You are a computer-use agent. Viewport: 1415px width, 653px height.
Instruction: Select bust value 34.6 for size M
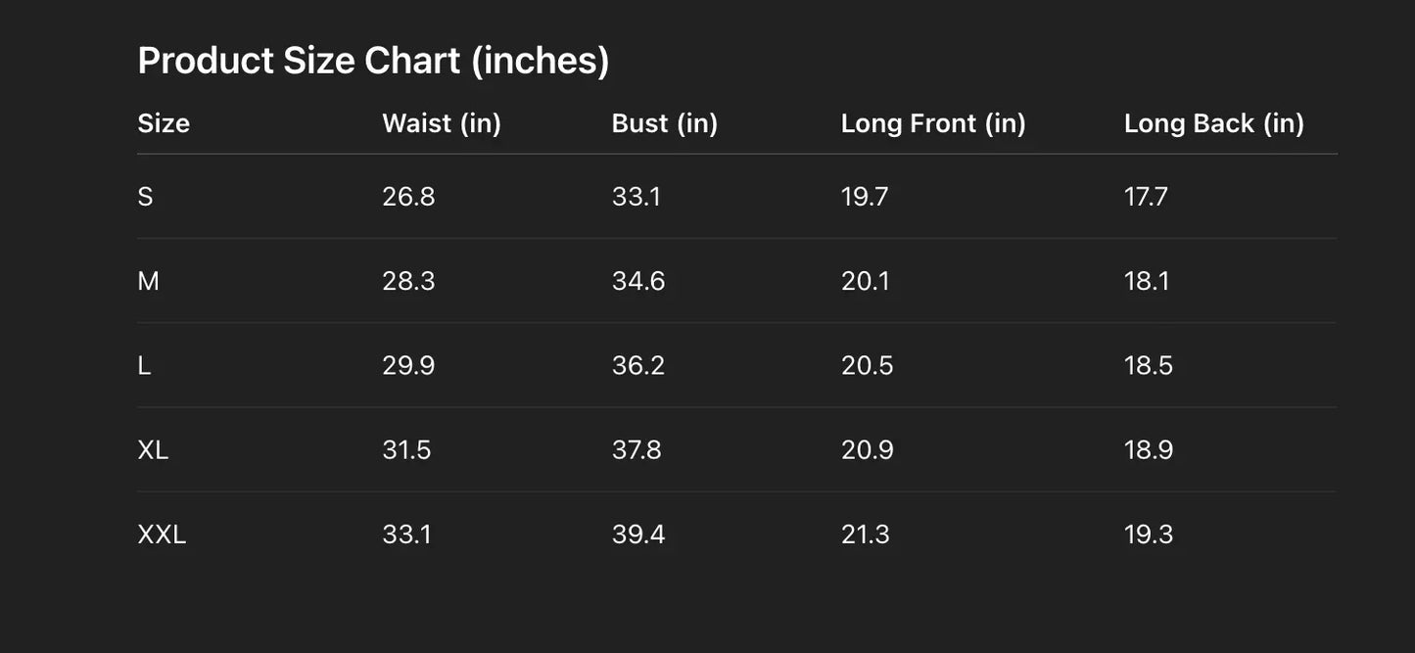638,282
